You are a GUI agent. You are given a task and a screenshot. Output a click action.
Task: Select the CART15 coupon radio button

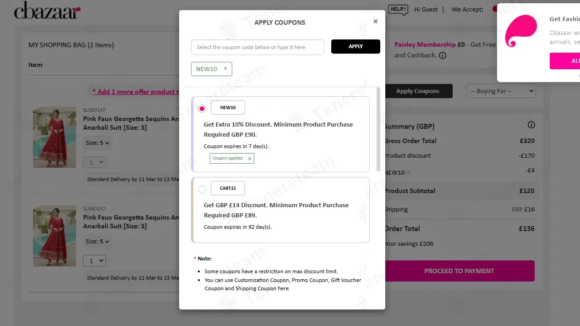coord(202,189)
